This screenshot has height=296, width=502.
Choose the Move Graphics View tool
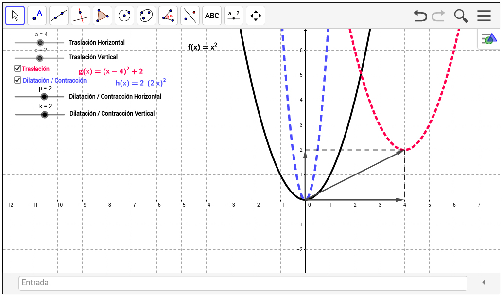tap(256, 16)
